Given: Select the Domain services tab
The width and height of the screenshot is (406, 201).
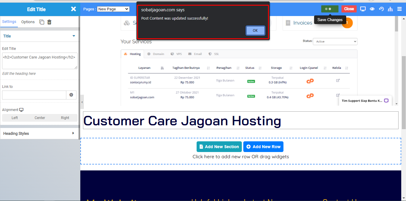Looking at the screenshot, I should [x=156, y=54].
